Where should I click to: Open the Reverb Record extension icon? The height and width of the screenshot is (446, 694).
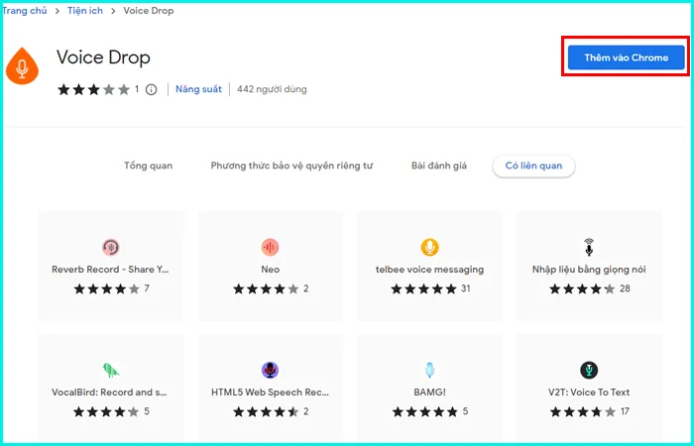(x=110, y=247)
